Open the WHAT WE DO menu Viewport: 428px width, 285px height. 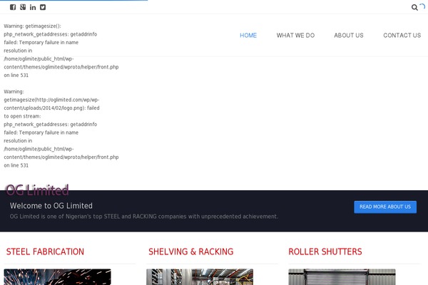295,36
